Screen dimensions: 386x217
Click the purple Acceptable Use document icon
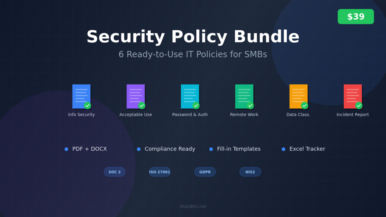point(136,96)
